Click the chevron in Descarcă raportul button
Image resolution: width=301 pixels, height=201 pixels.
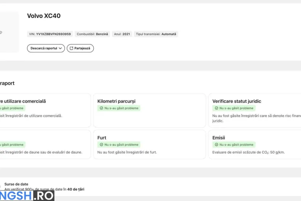(x=60, y=48)
